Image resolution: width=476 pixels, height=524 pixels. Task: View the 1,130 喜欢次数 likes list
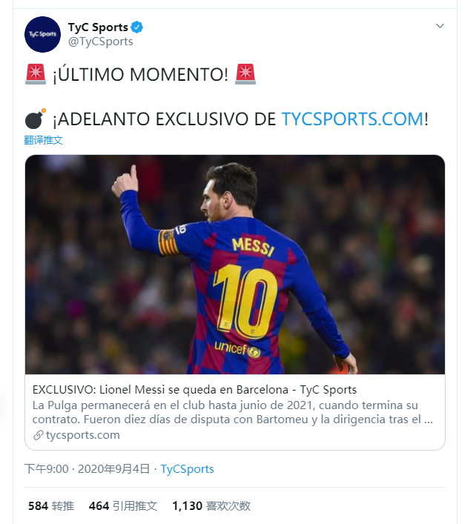(211, 506)
